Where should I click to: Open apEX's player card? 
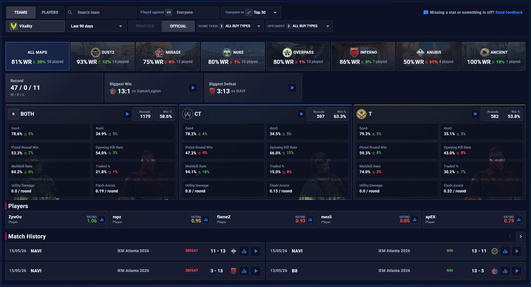coord(474,219)
